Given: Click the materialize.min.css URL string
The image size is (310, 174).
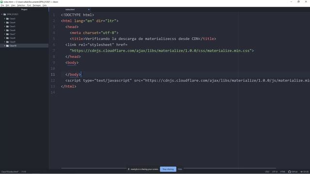Looking at the screenshot, I should tap(160, 51).
